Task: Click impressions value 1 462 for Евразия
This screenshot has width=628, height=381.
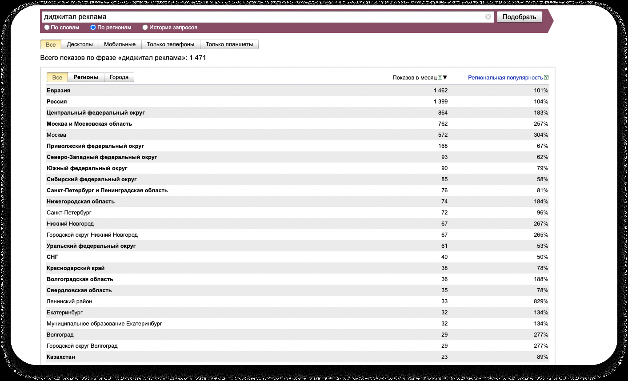Action: [441, 91]
